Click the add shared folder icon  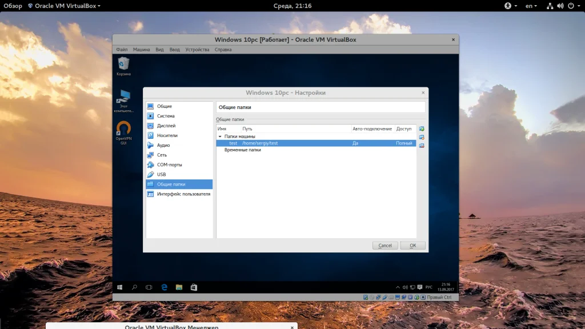[422, 129]
